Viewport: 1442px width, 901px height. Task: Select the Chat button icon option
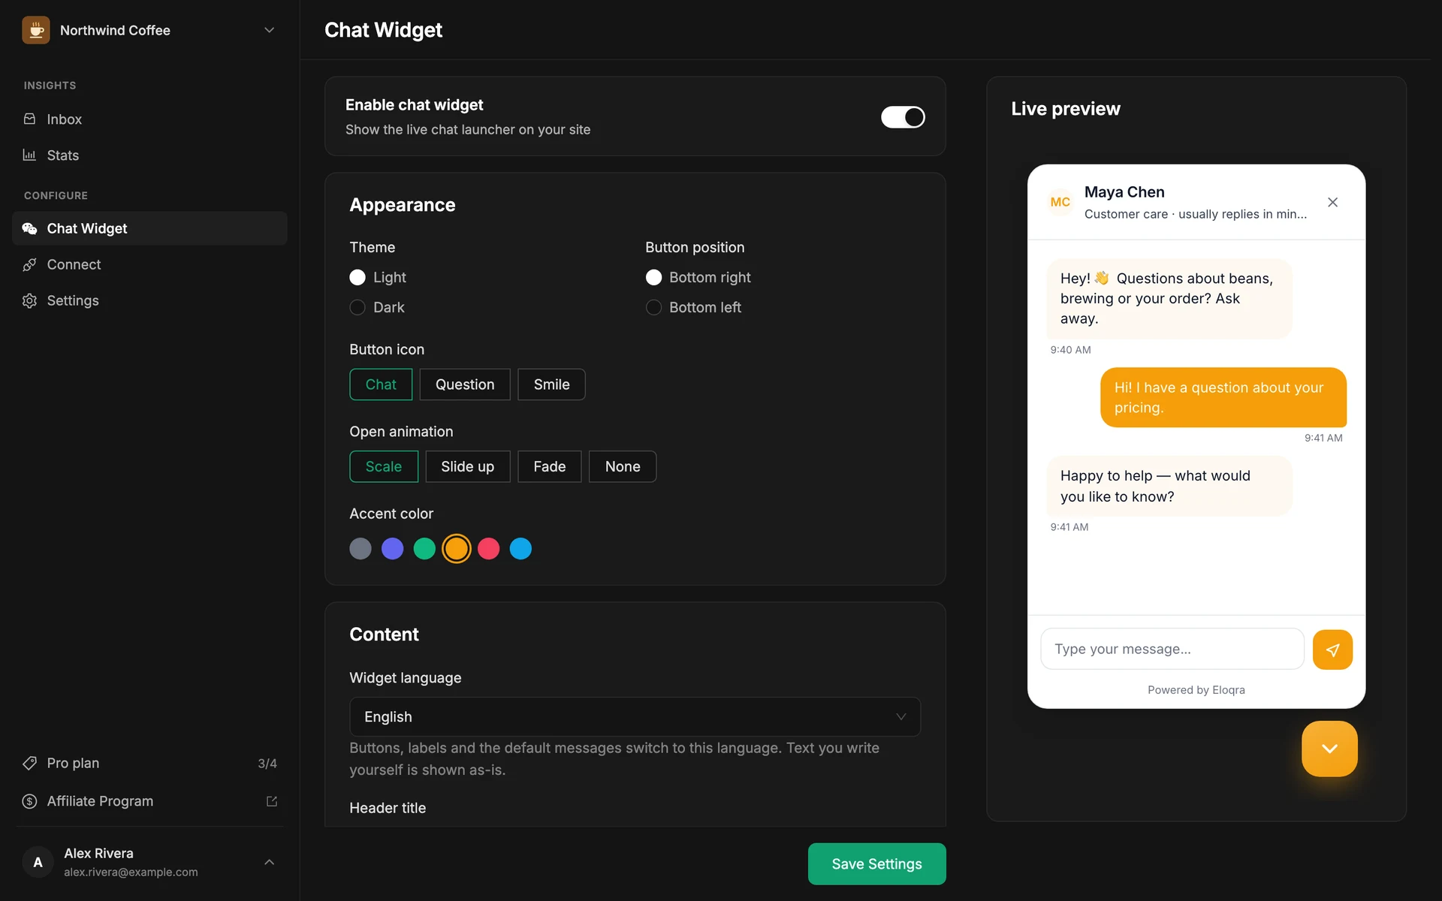coord(381,384)
